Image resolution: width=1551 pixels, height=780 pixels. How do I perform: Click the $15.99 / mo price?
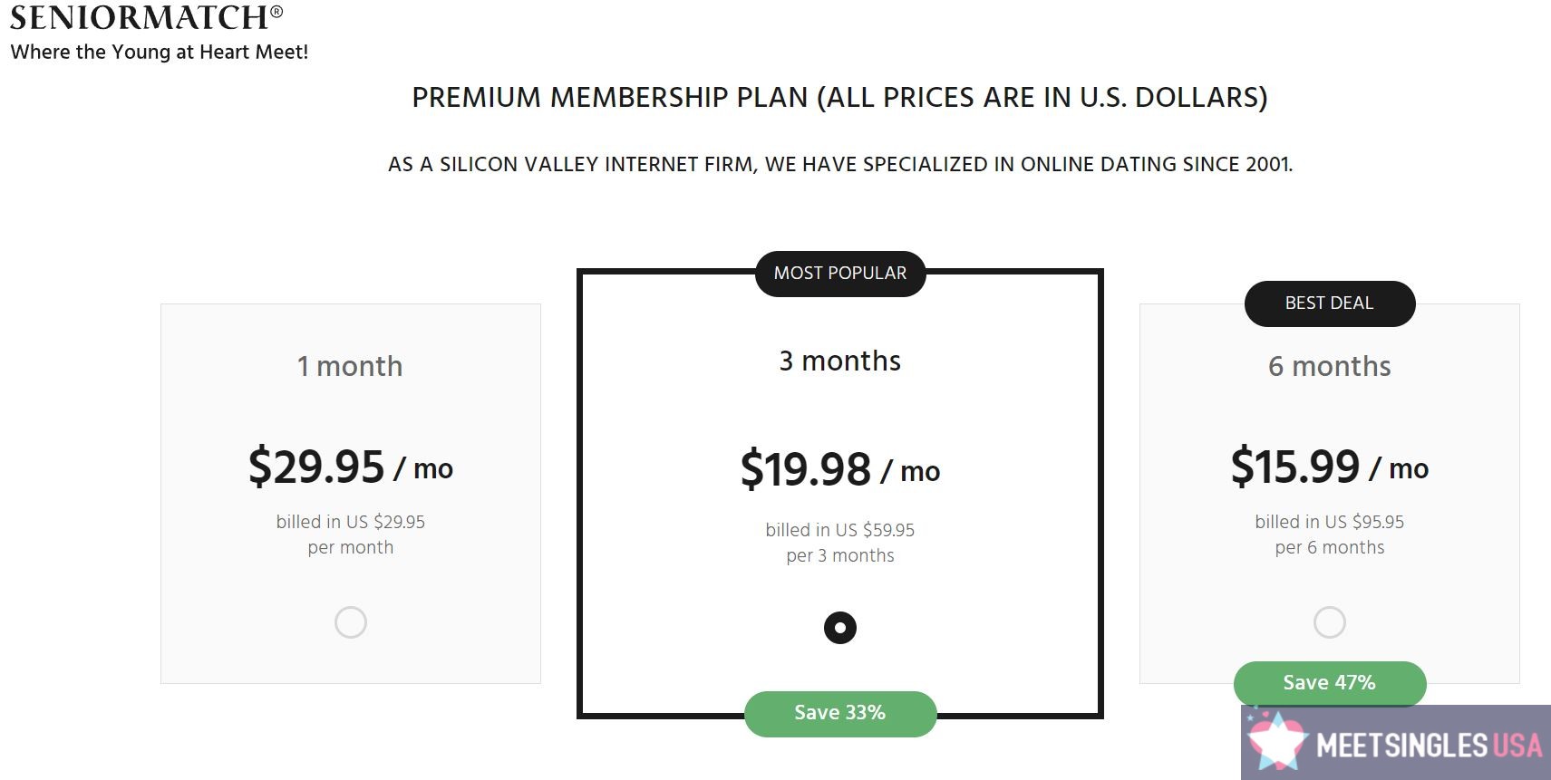coord(1330,467)
